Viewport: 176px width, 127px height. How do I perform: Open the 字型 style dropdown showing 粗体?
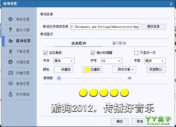pos(155,61)
